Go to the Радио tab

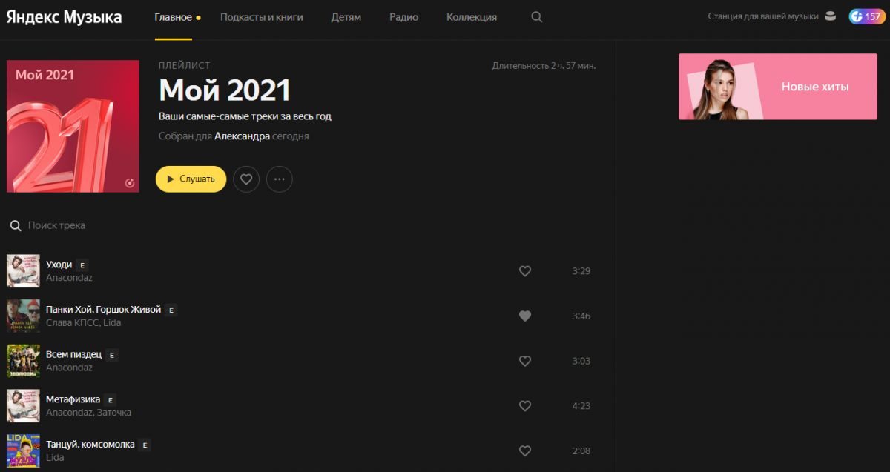[403, 17]
